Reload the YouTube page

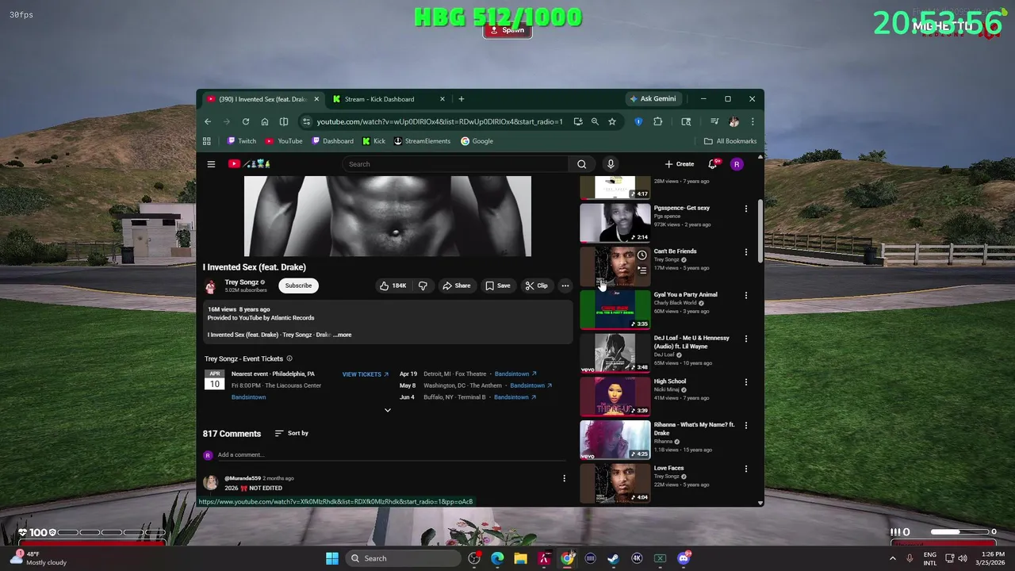click(x=246, y=121)
